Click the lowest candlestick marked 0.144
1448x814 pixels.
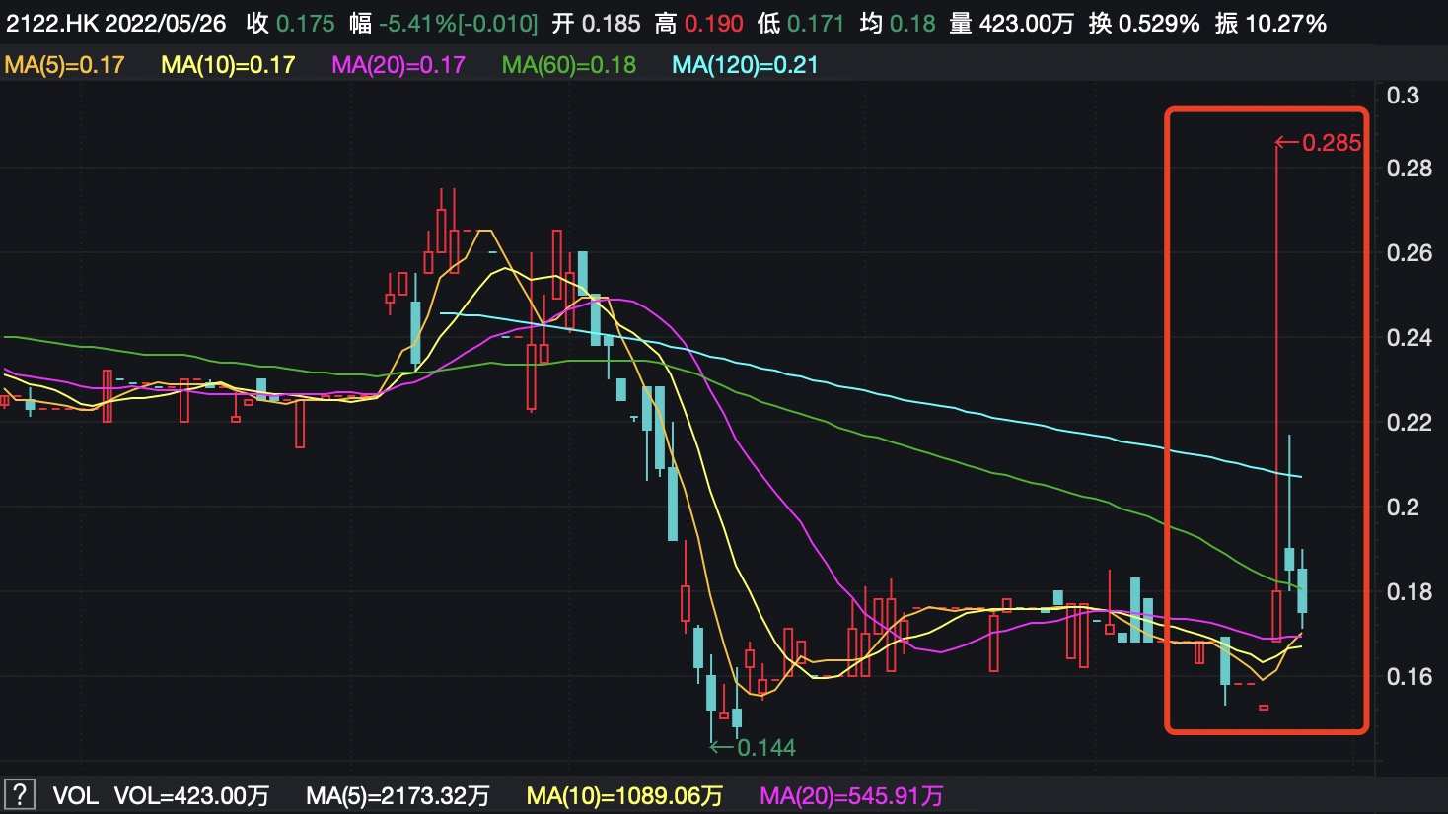click(x=711, y=700)
